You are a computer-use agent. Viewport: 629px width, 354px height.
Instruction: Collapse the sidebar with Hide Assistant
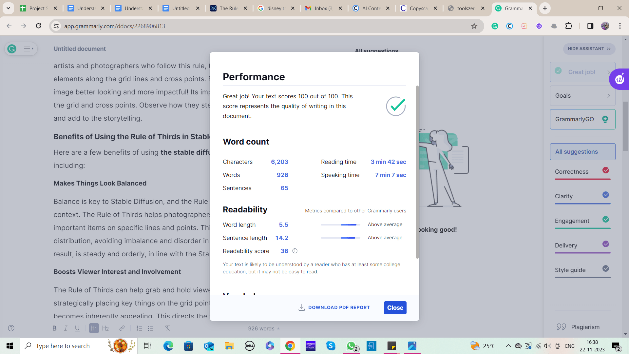[x=589, y=49]
